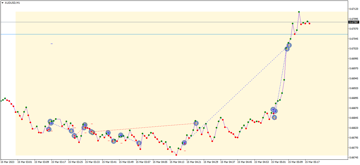Click price label 0.66795 on the axis
This screenshot has width=360, height=165.
coord(354,138)
